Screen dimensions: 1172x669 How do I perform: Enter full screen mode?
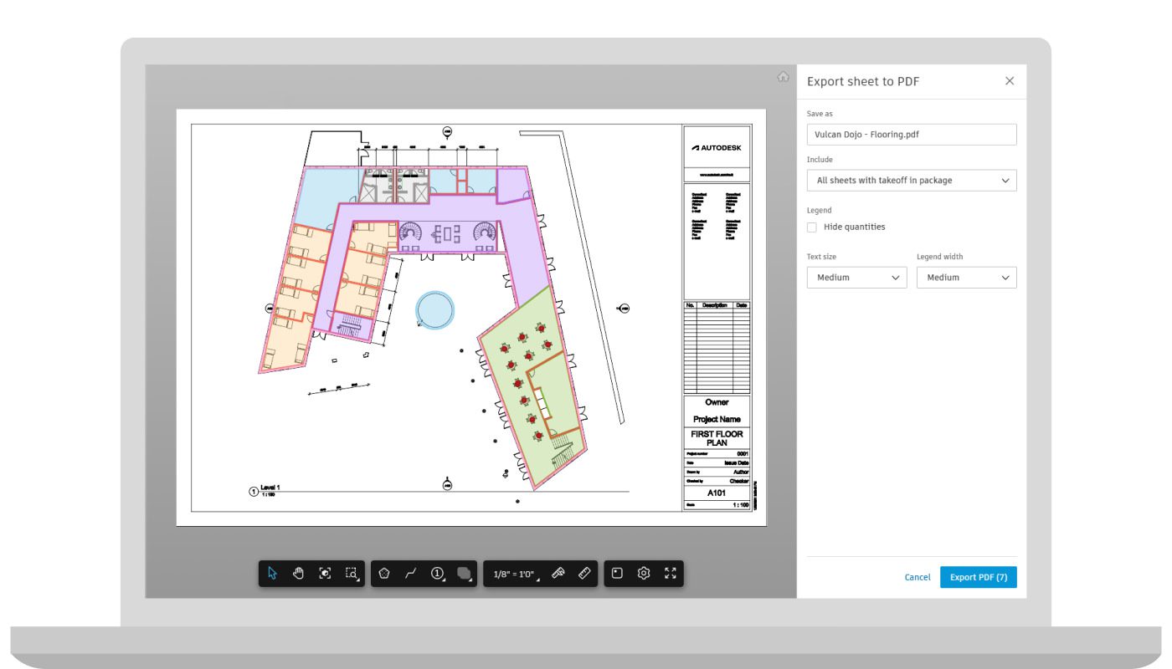pyautogui.click(x=670, y=574)
